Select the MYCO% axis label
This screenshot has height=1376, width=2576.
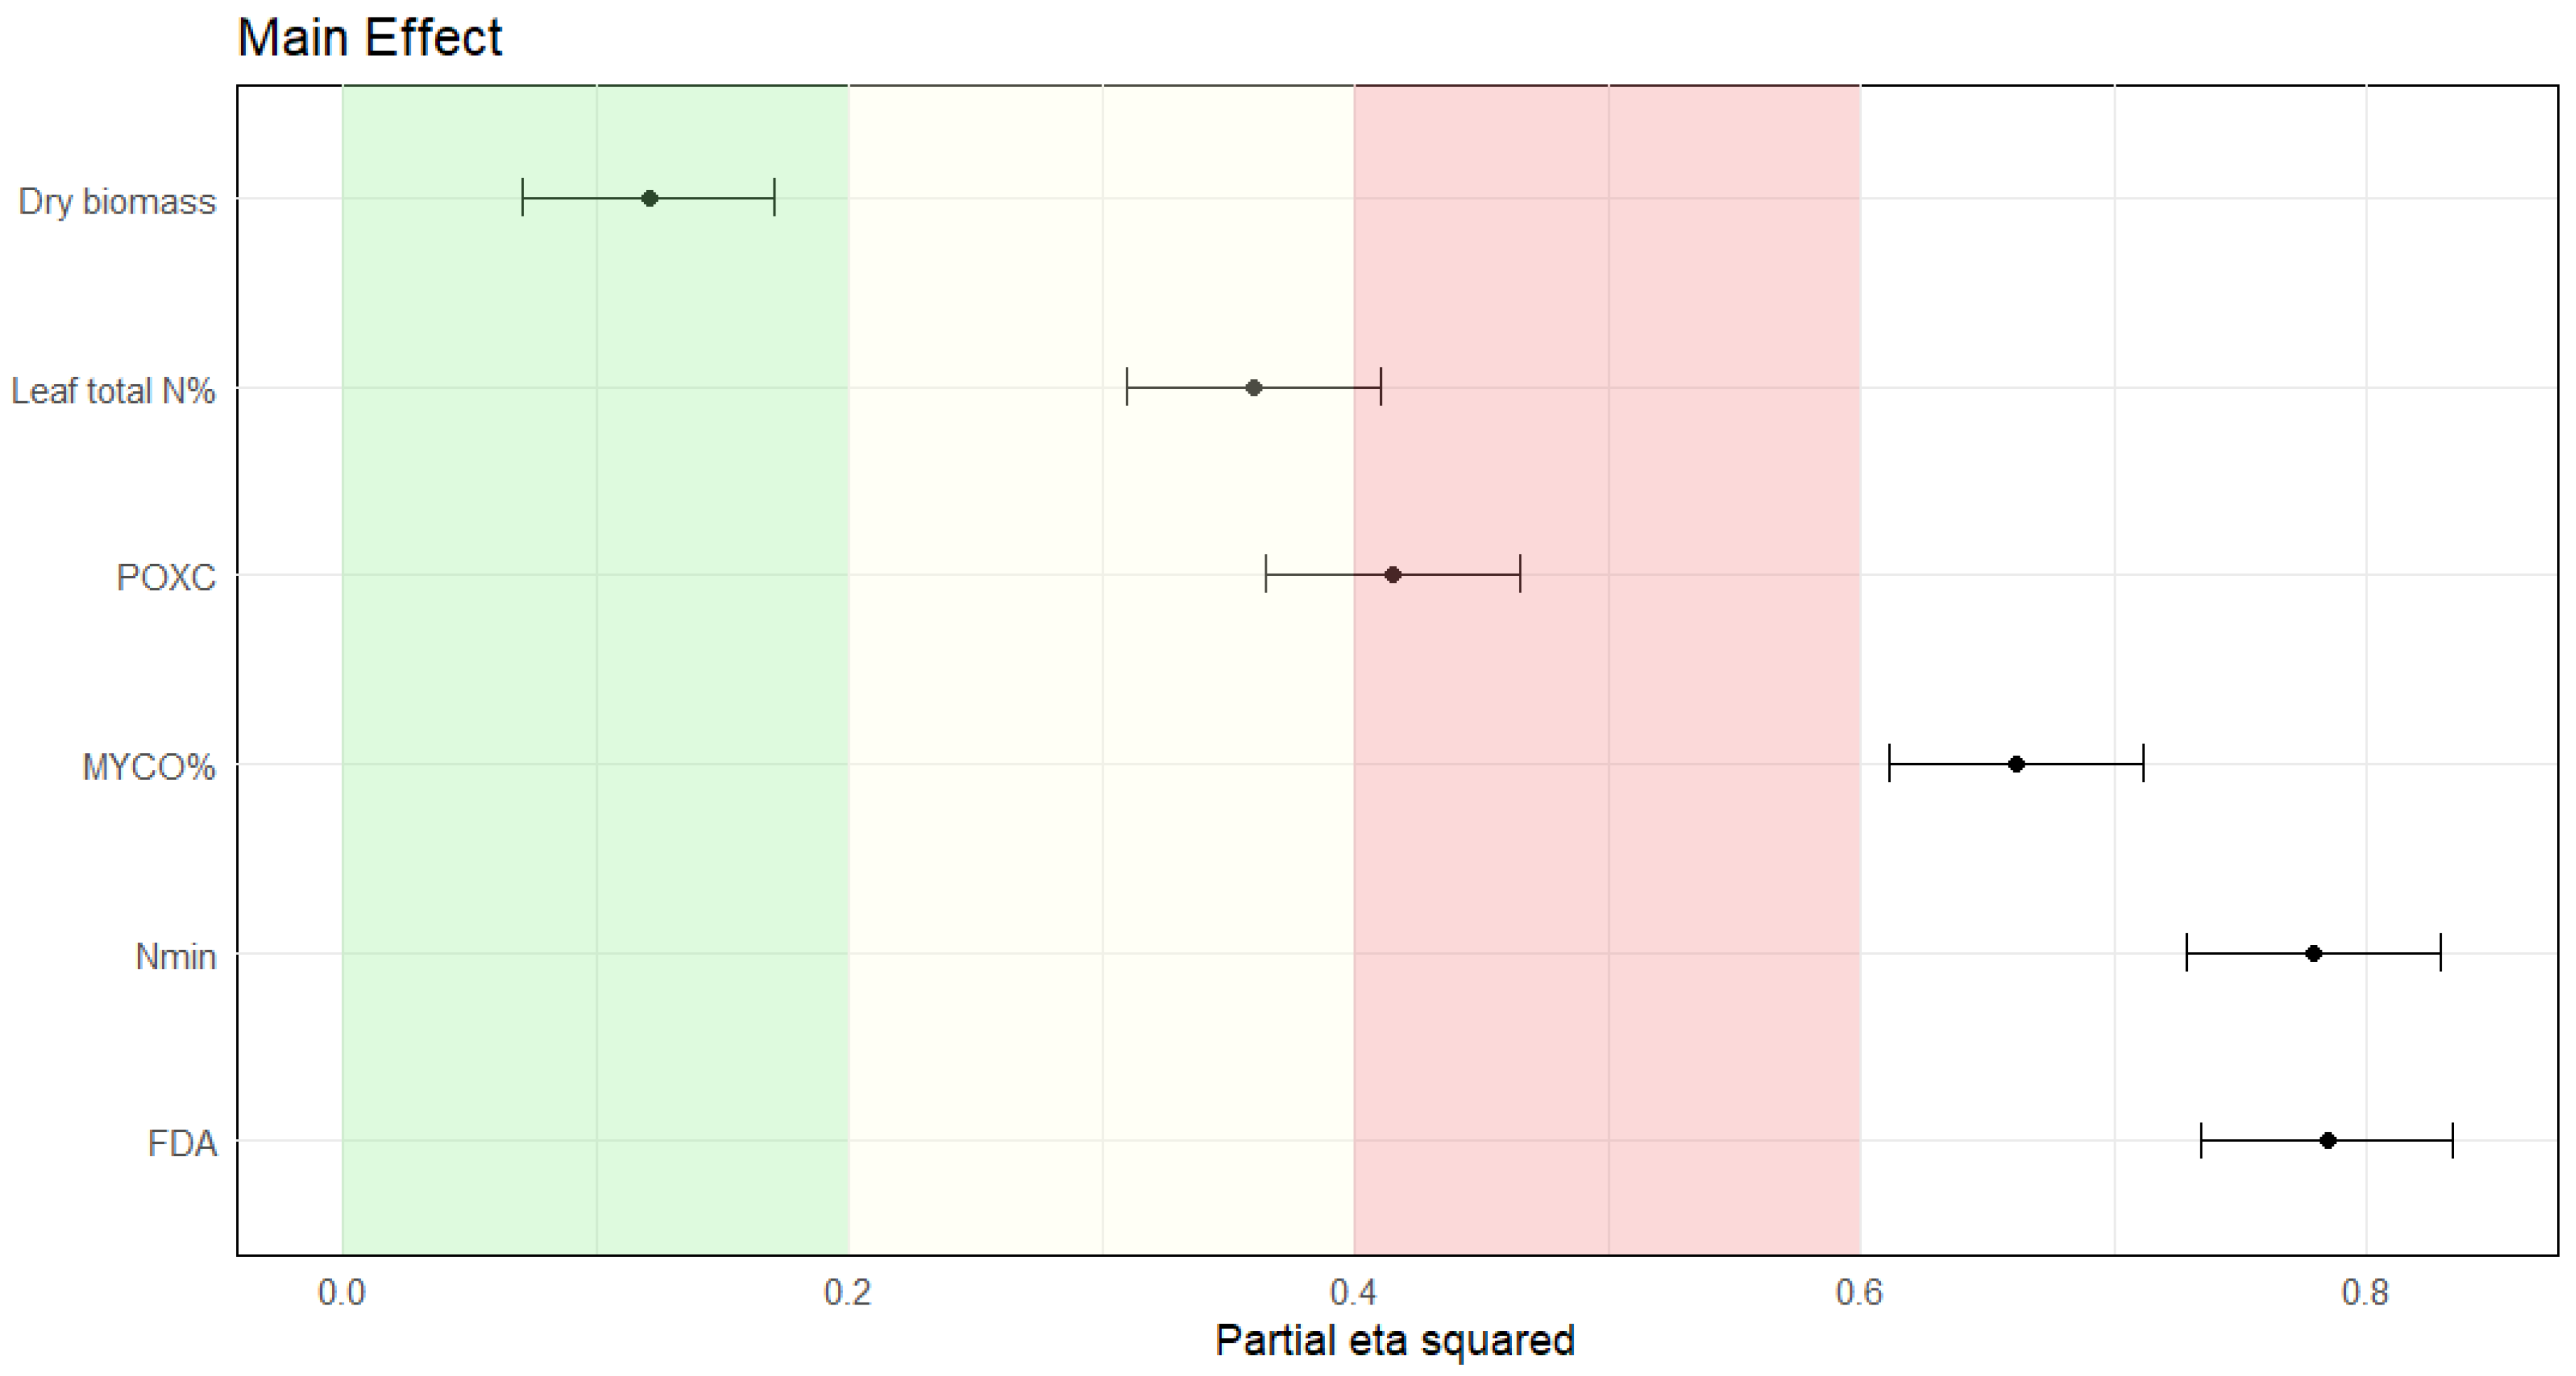pyautogui.click(x=149, y=767)
